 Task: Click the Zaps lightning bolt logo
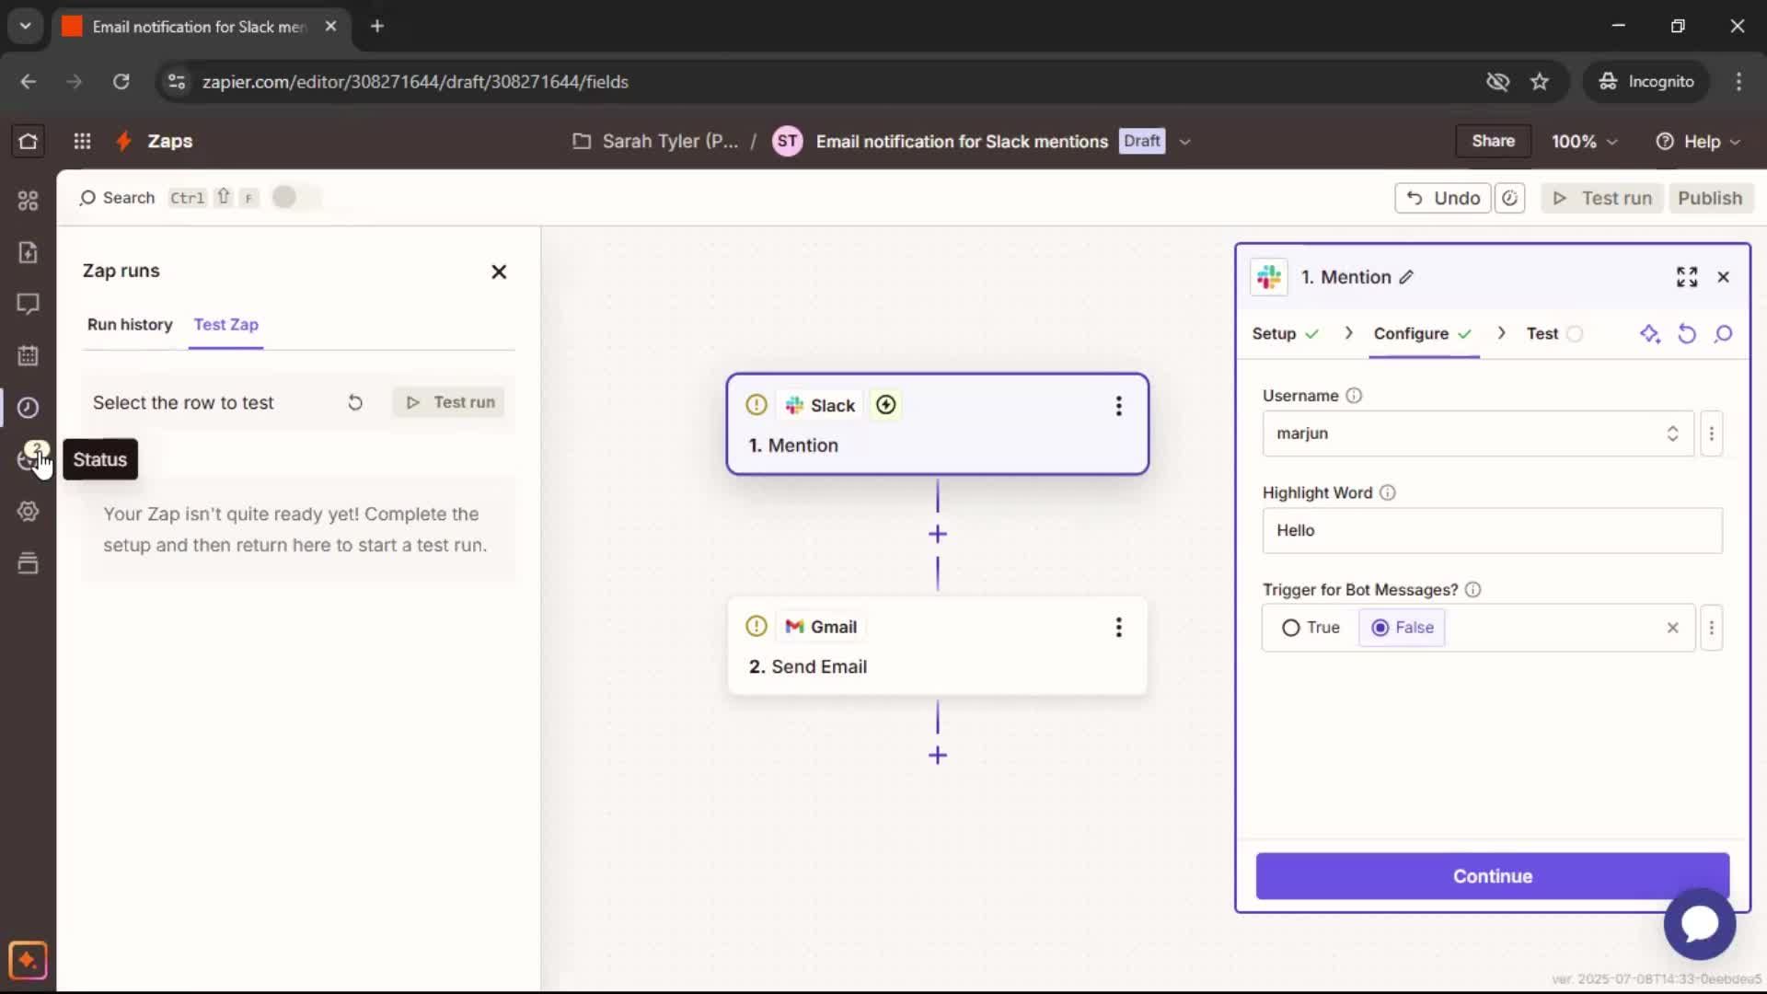[123, 141]
